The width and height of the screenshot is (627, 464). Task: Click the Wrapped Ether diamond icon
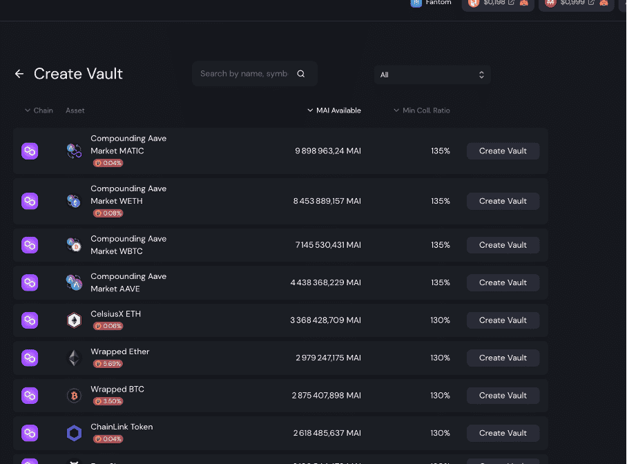(74, 358)
